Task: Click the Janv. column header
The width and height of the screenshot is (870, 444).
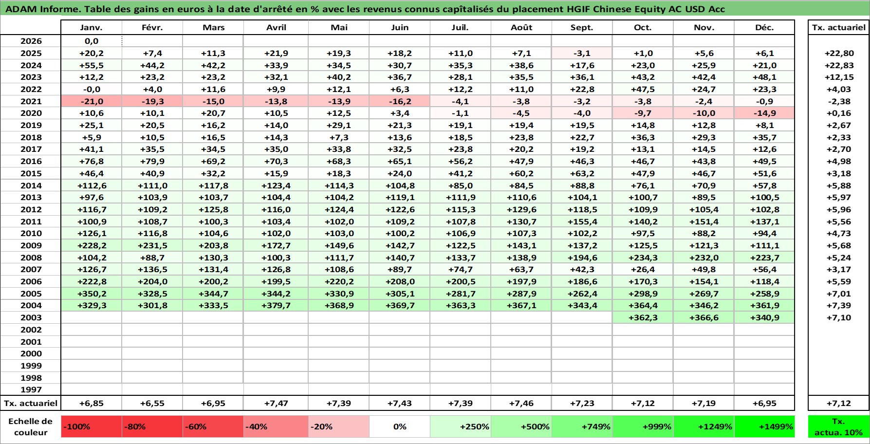Action: point(92,28)
